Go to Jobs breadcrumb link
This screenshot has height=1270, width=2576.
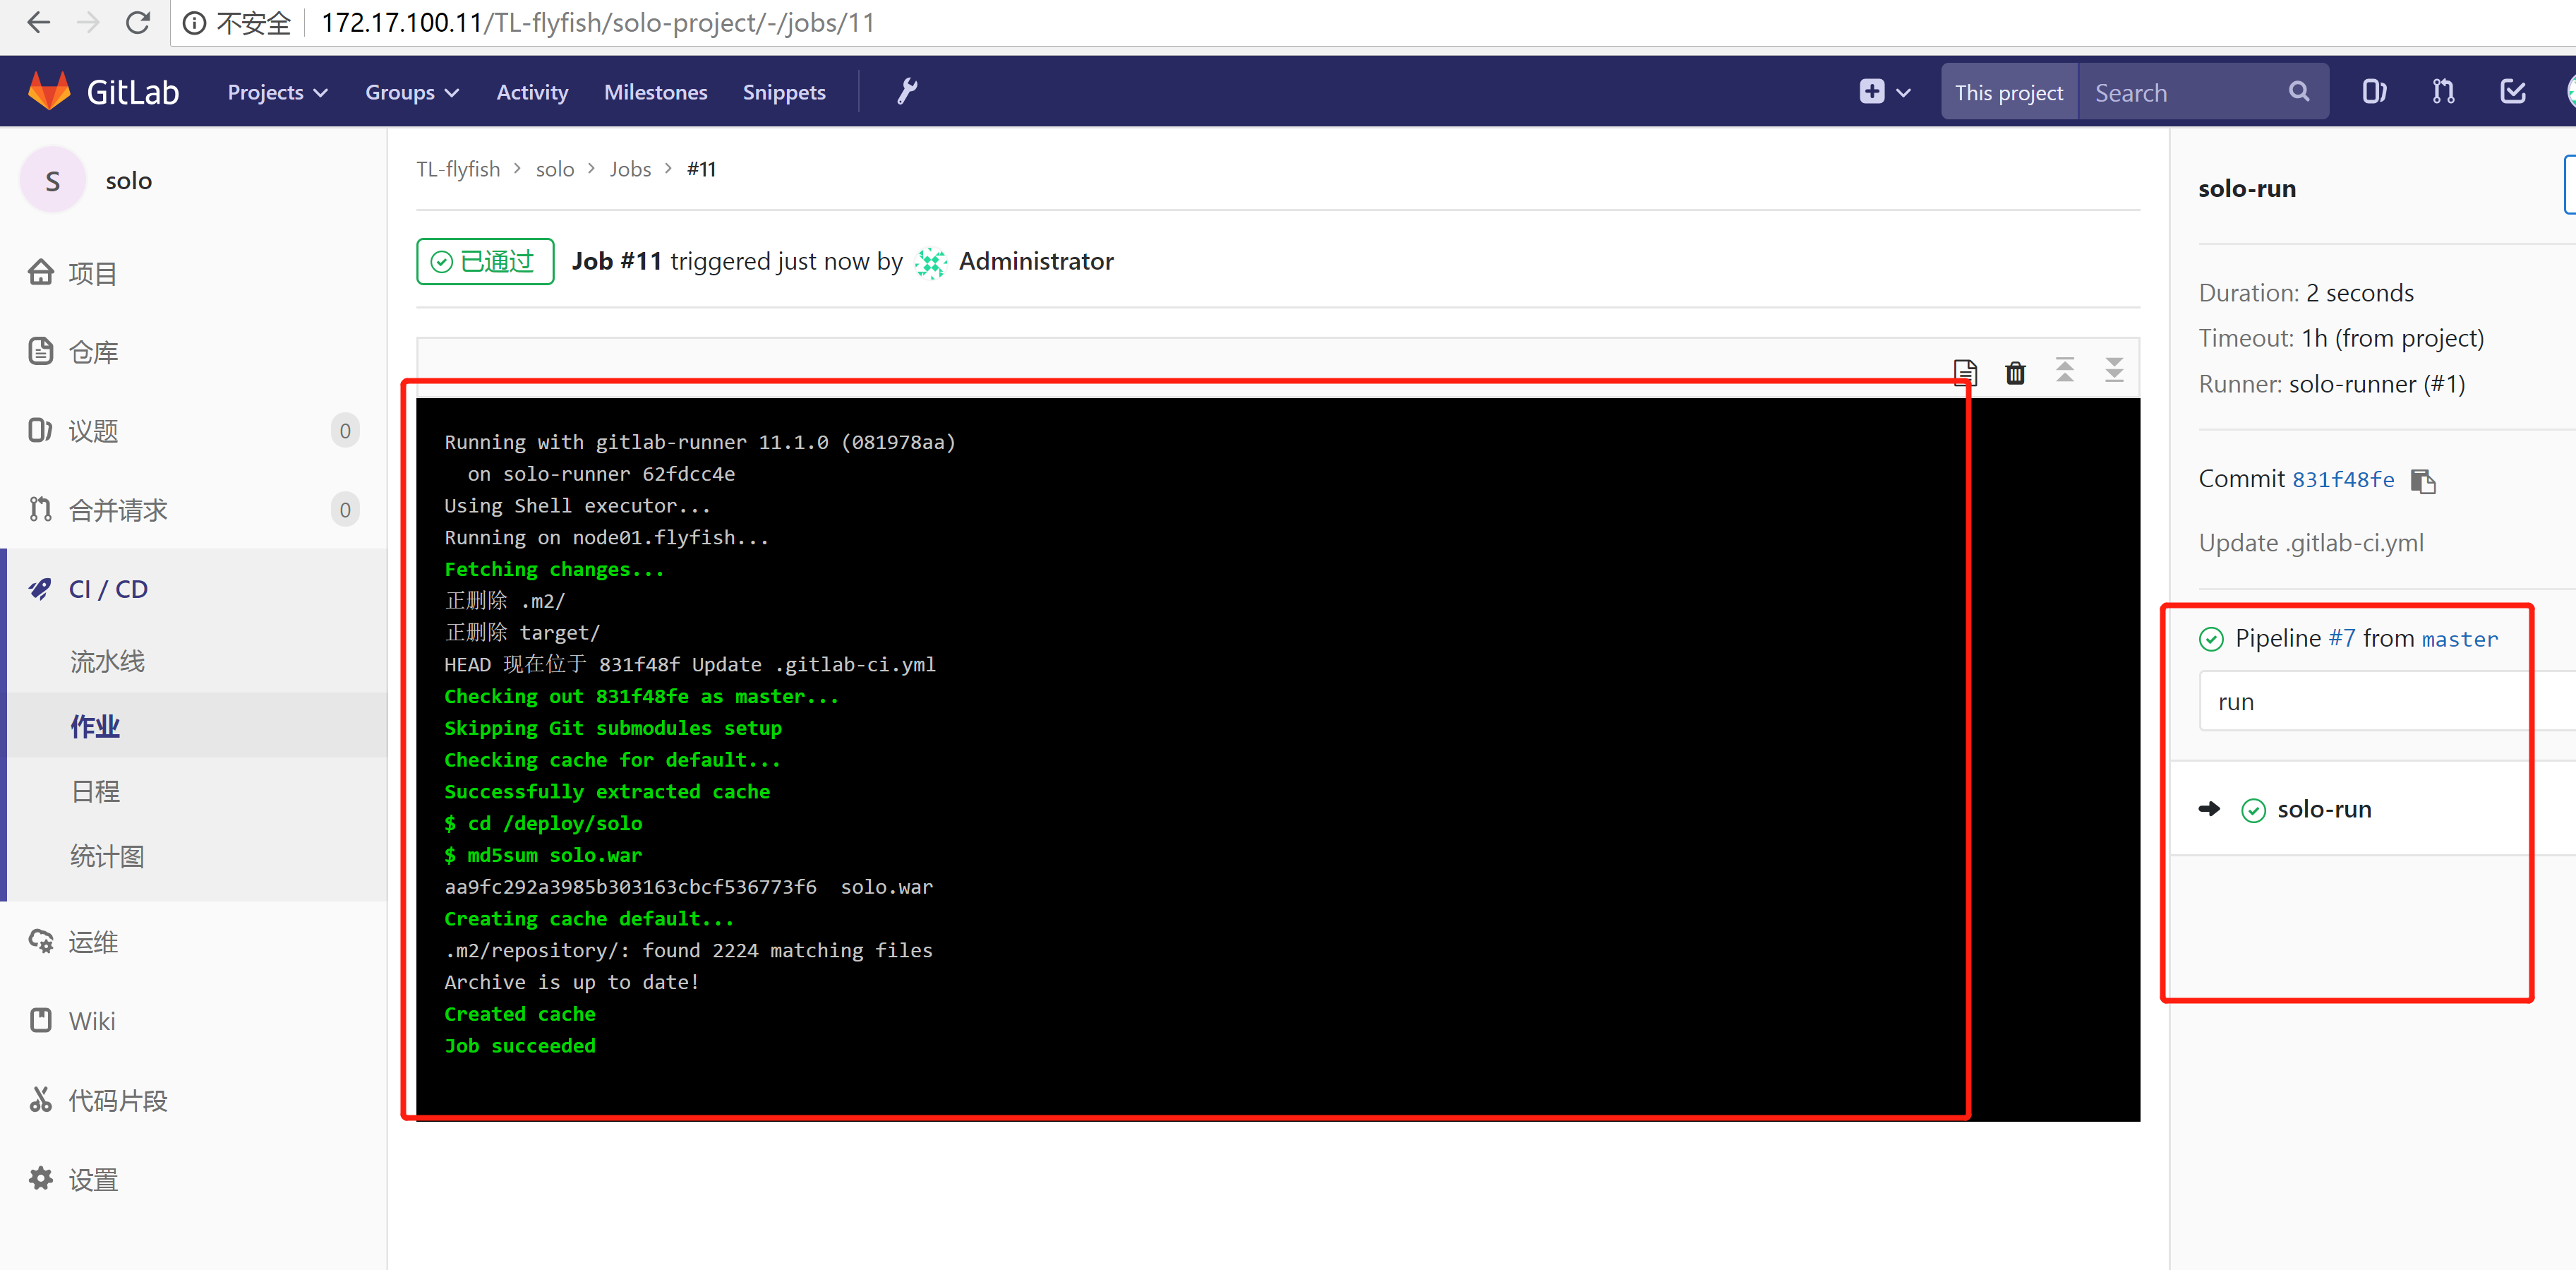click(630, 169)
